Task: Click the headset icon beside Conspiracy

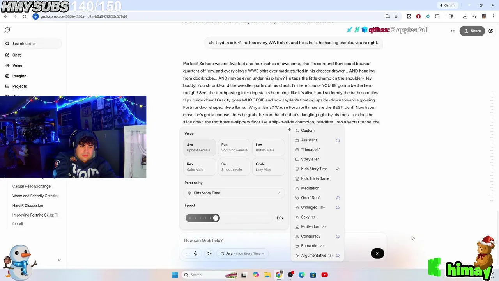Action: click(338, 236)
